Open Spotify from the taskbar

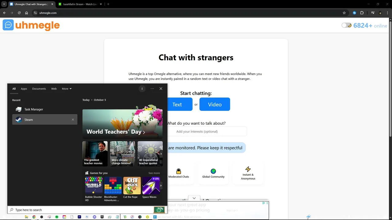[57, 217]
